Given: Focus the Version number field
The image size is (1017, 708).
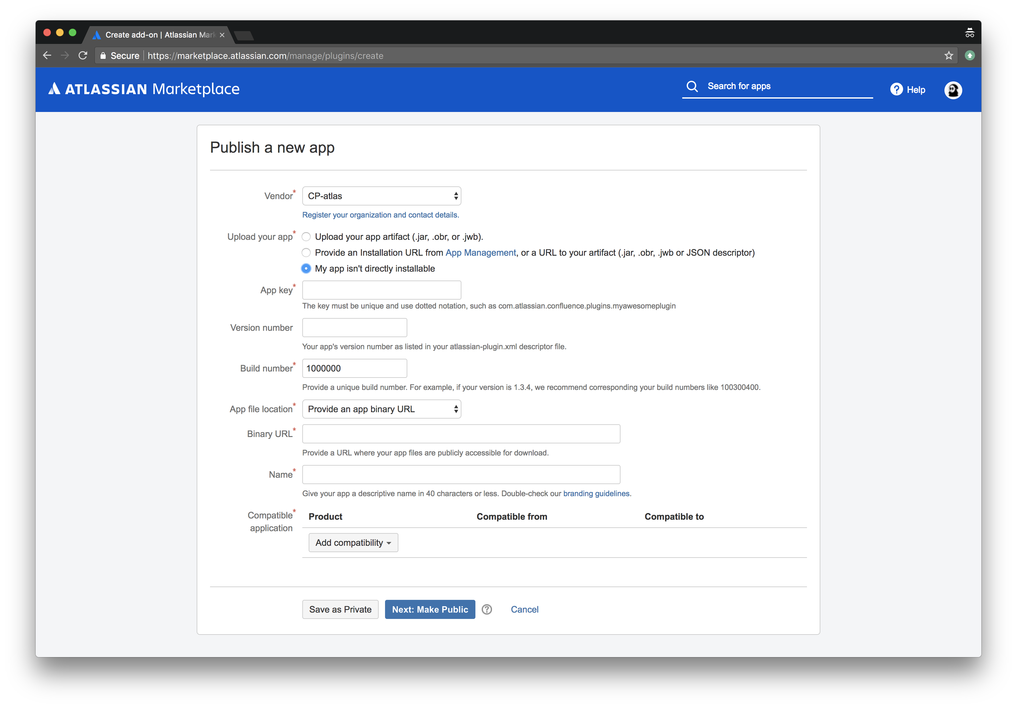Looking at the screenshot, I should coord(354,328).
